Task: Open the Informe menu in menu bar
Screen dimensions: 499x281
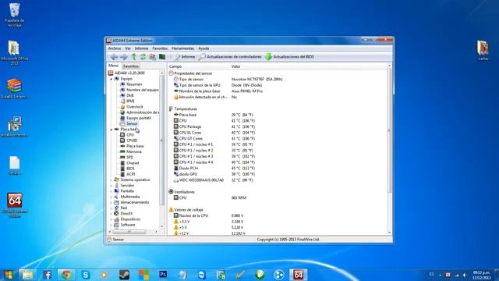Action: click(x=141, y=48)
